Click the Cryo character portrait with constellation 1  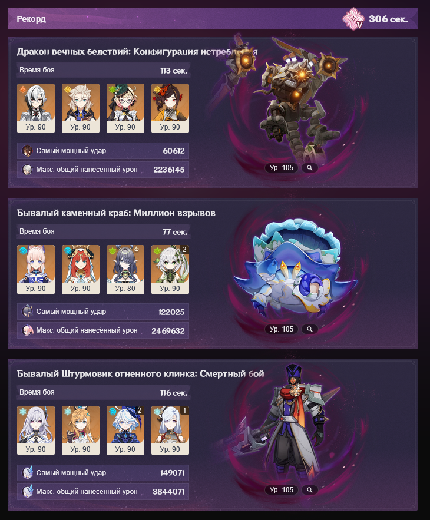[x=170, y=430]
